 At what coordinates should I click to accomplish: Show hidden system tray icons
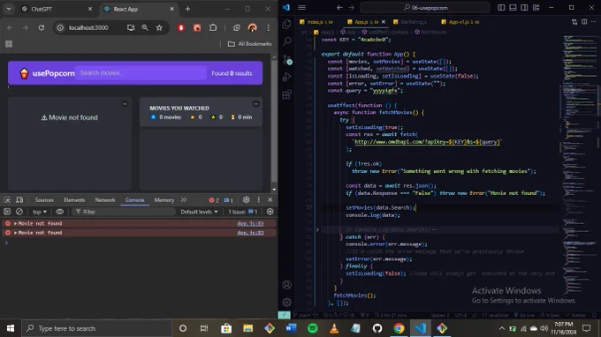[x=501, y=328]
